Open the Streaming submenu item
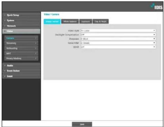 (21, 43)
